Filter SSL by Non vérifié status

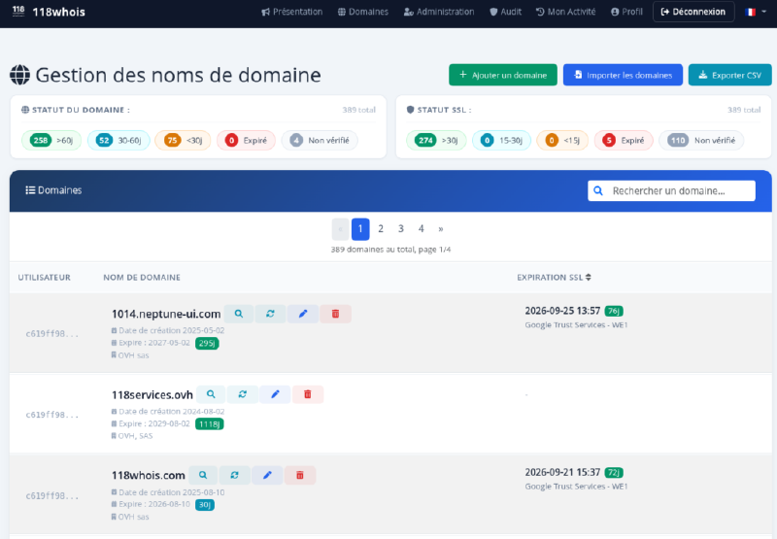coord(701,140)
